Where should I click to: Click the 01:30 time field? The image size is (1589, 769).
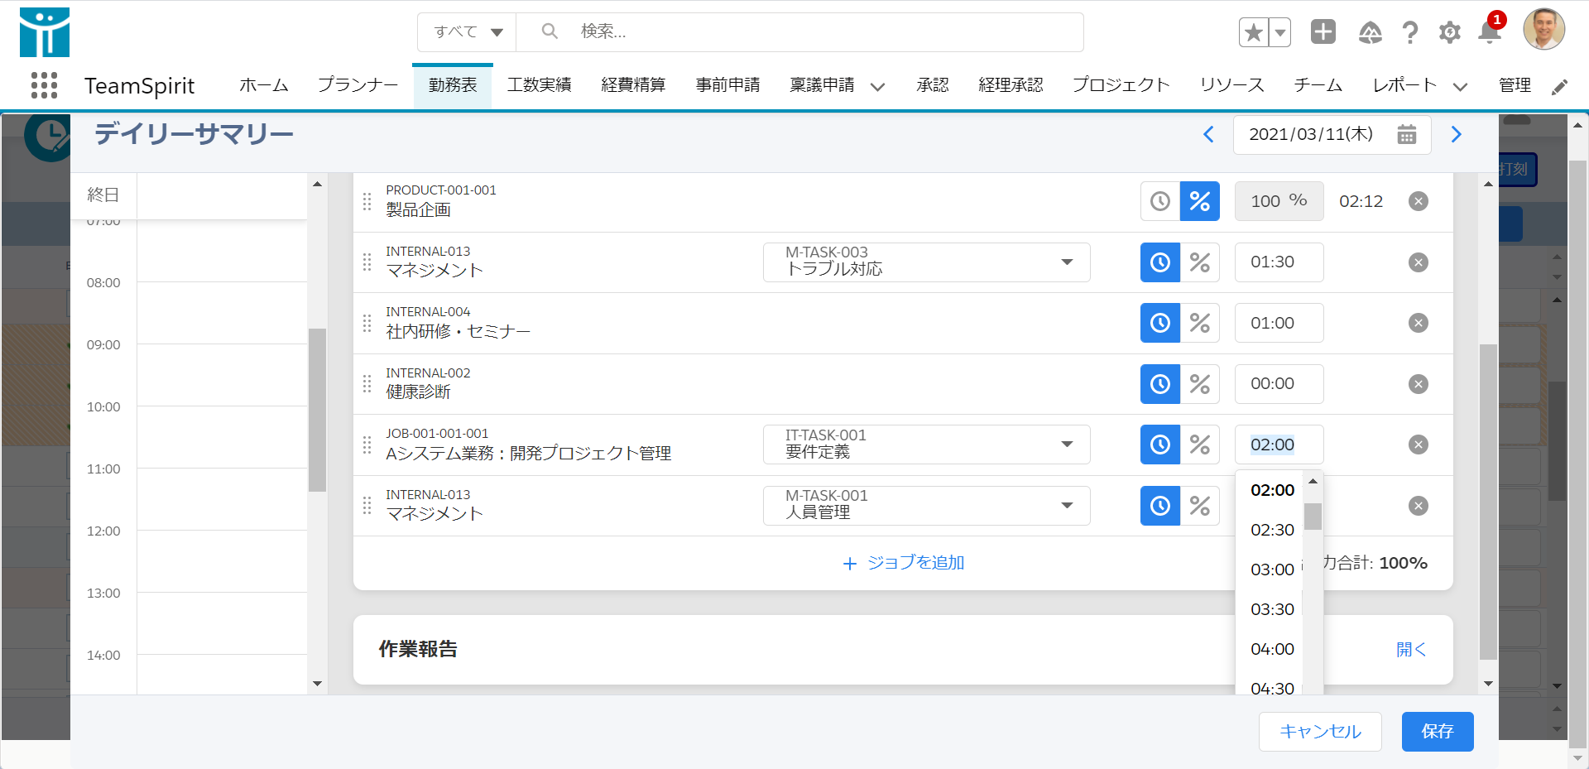(x=1279, y=262)
